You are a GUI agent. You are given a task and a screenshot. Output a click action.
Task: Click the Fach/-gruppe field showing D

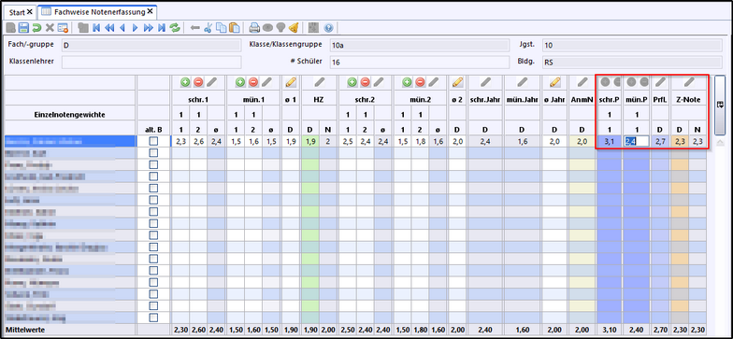pyautogui.click(x=151, y=45)
